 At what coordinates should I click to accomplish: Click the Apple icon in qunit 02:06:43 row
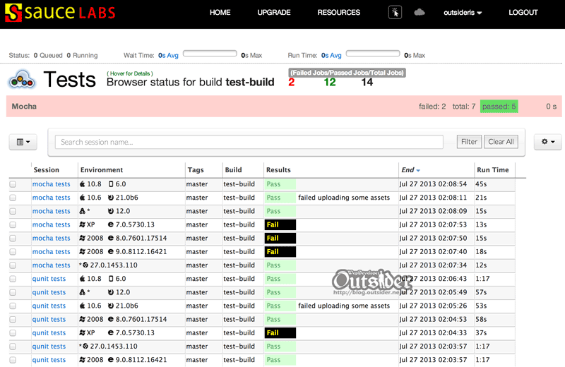(x=83, y=279)
